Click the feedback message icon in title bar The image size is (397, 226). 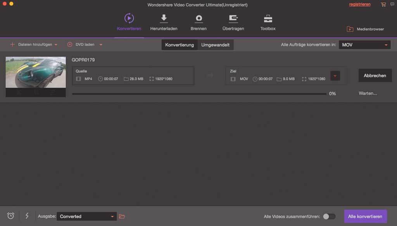click(x=392, y=4)
